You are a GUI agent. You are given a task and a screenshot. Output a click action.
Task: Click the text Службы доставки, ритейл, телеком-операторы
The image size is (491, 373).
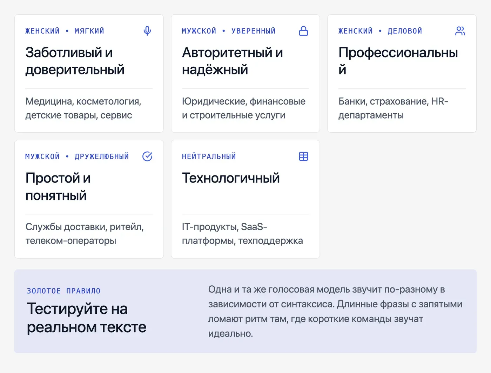[x=85, y=234]
